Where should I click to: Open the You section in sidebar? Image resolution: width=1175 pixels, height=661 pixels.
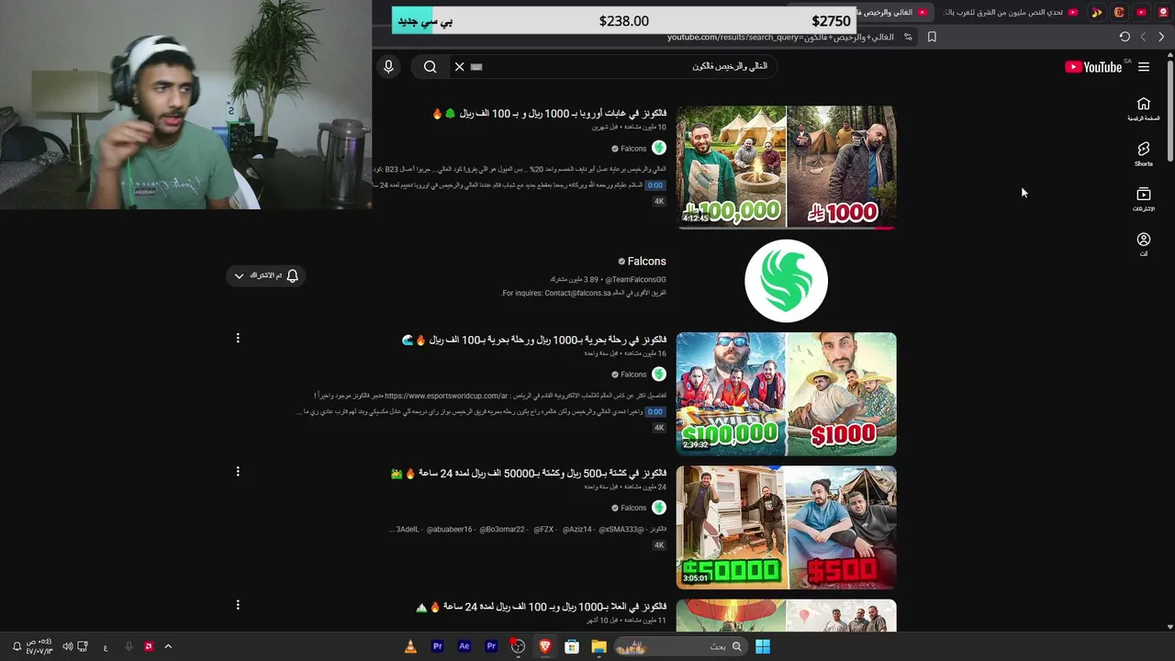click(1143, 244)
